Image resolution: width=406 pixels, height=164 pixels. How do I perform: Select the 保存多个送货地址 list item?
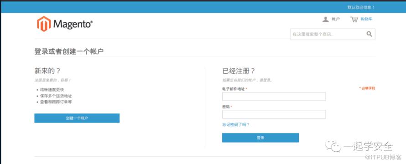click(x=56, y=96)
